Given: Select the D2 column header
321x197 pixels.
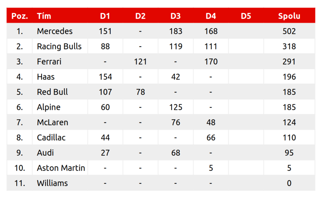Looking at the screenshot, I should 140,16.
